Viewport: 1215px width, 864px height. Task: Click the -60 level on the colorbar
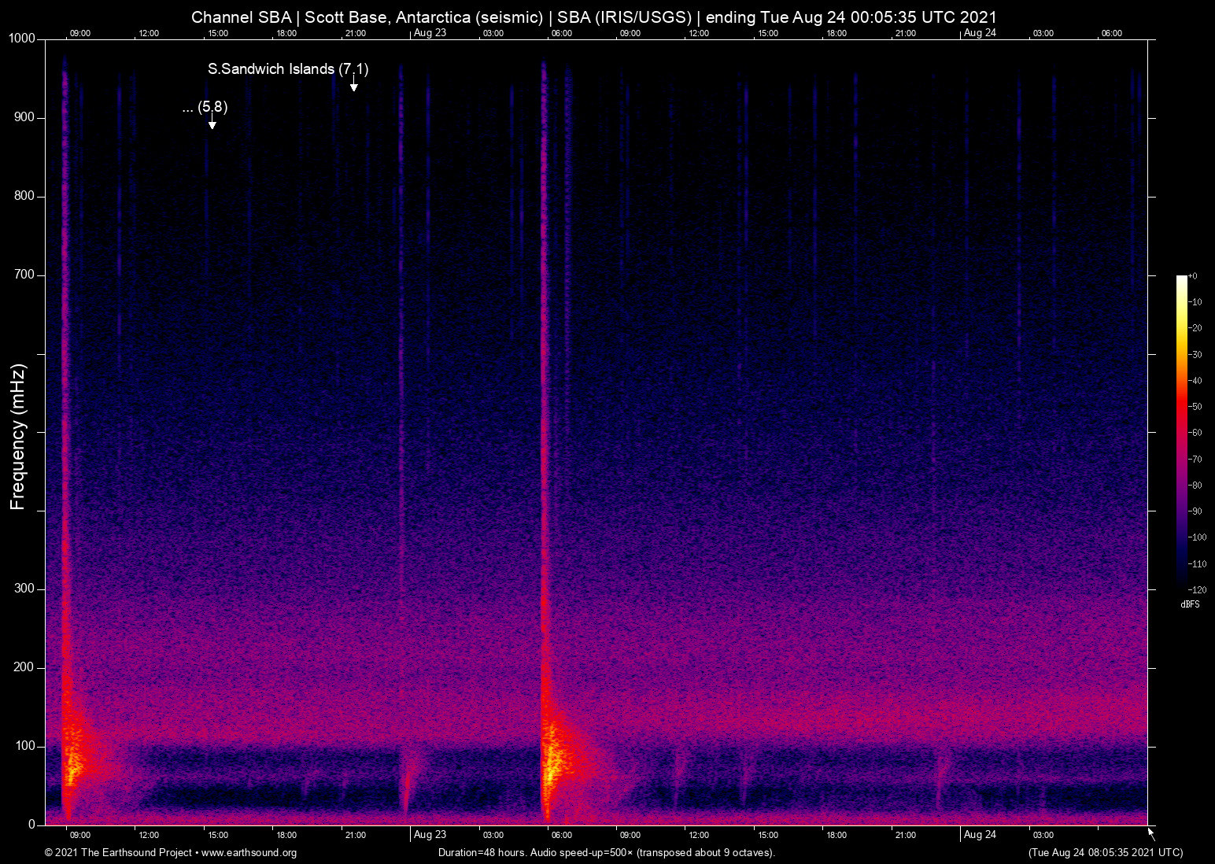point(1182,432)
